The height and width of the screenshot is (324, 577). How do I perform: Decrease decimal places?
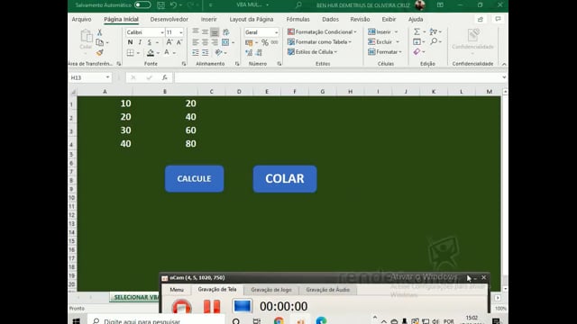[x=259, y=53]
